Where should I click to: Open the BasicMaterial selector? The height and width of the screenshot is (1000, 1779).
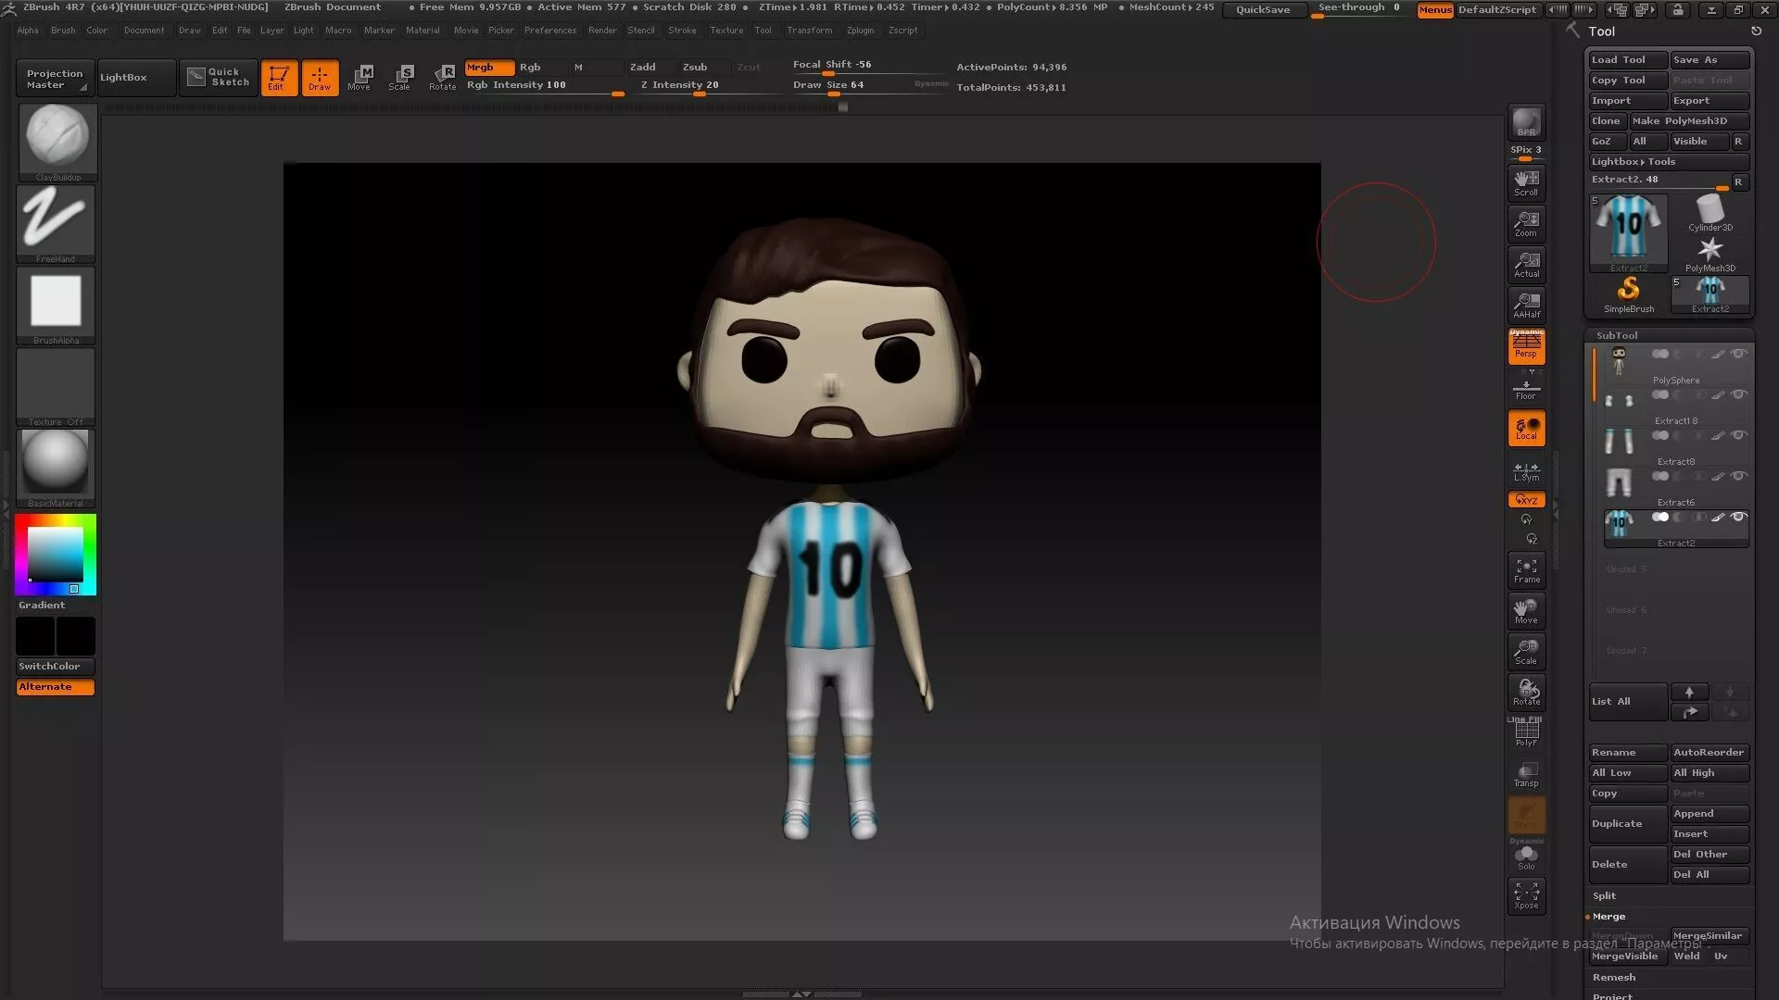[57, 468]
